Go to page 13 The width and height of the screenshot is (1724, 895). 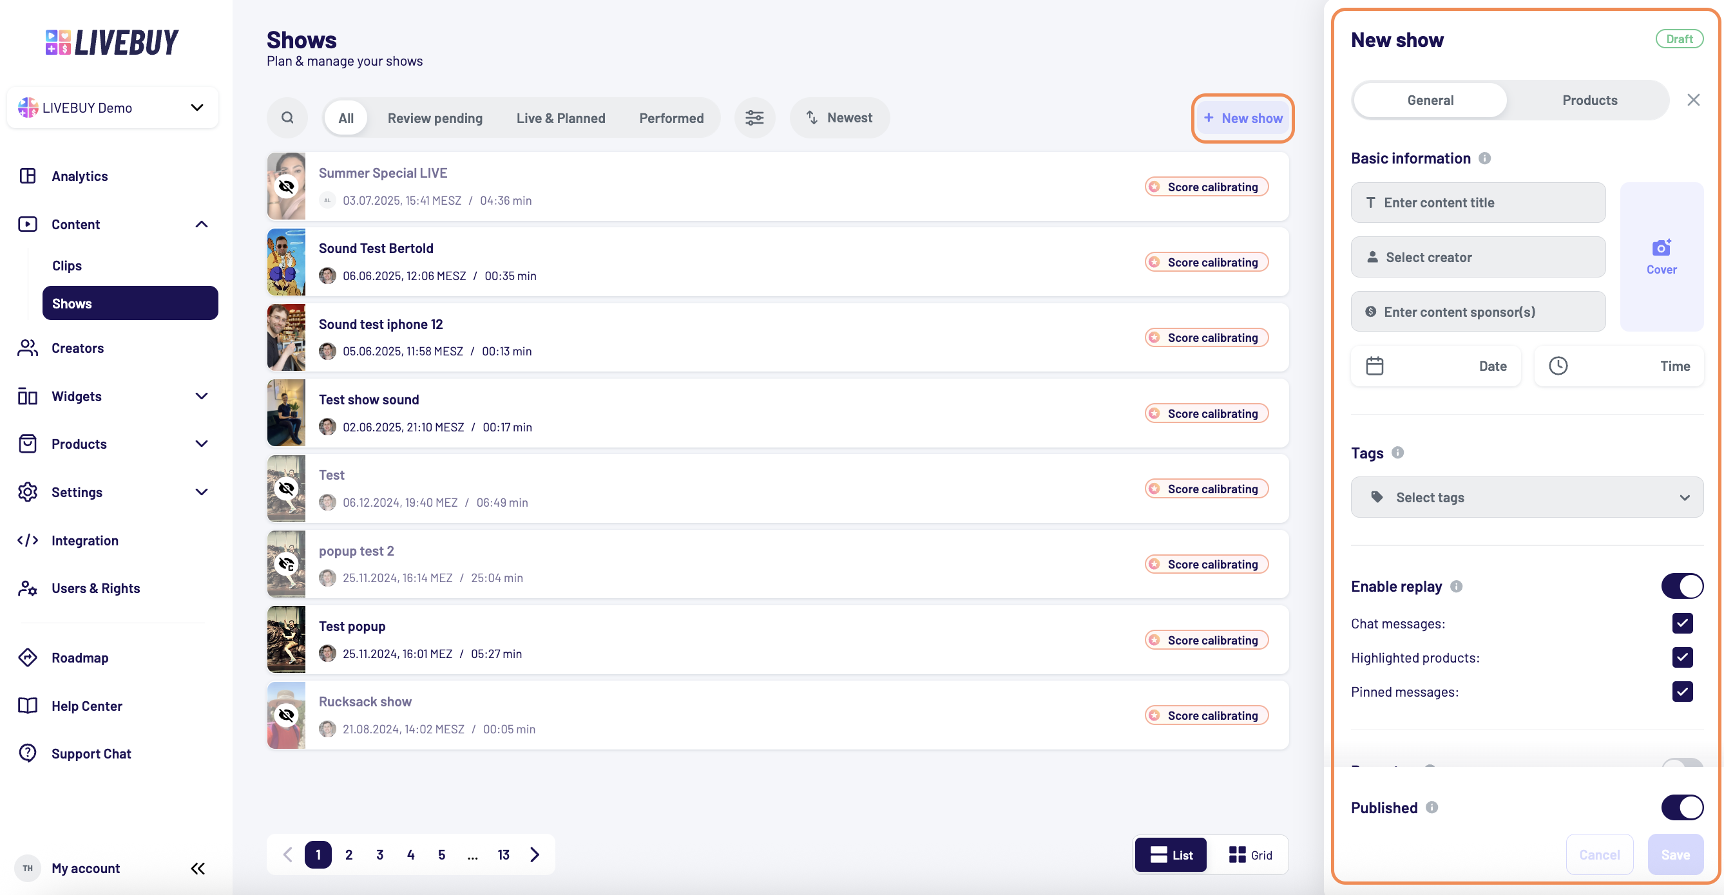tap(503, 854)
